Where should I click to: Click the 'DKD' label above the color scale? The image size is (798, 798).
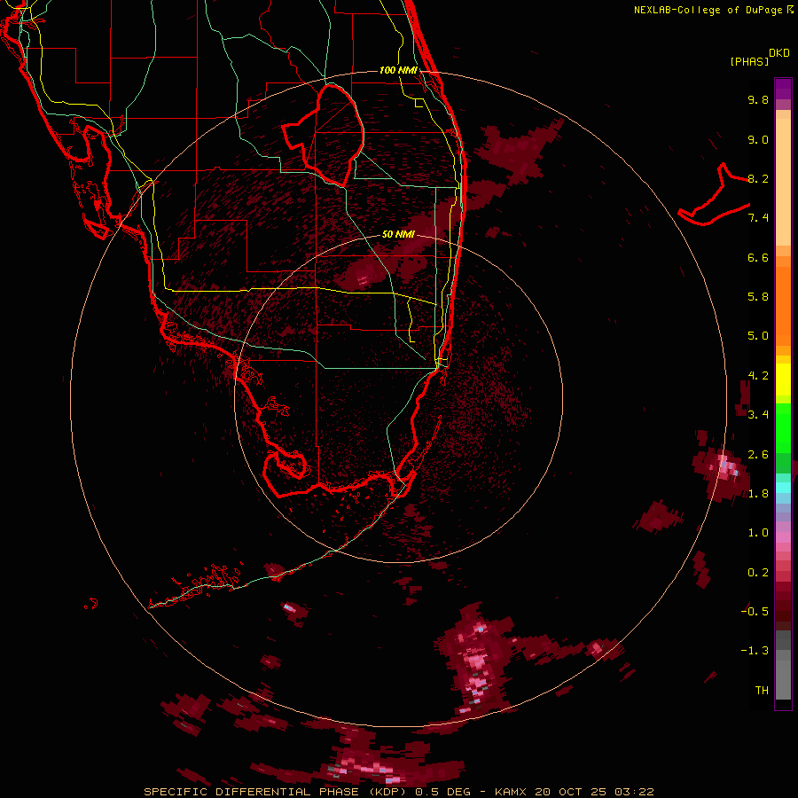779,53
